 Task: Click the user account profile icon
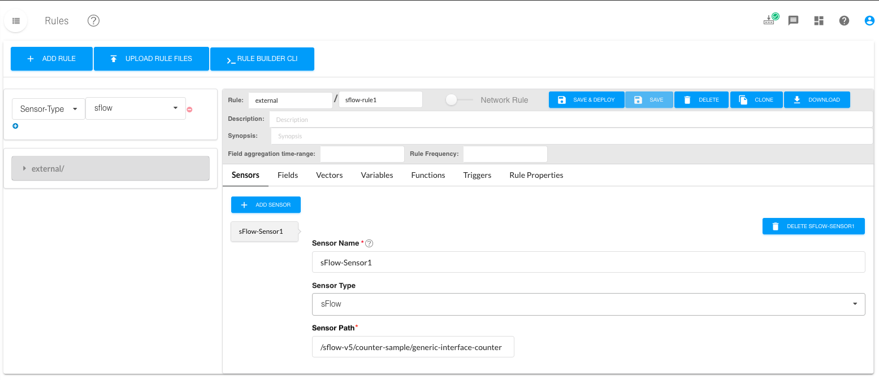869,21
